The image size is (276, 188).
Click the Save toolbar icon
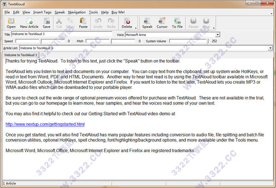click(46, 23)
